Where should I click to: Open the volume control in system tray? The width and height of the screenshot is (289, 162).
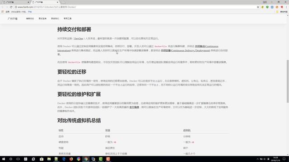265,159
